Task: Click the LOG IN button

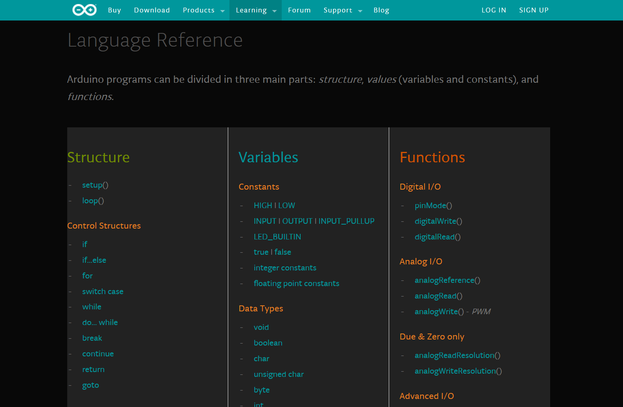Action: coord(493,10)
